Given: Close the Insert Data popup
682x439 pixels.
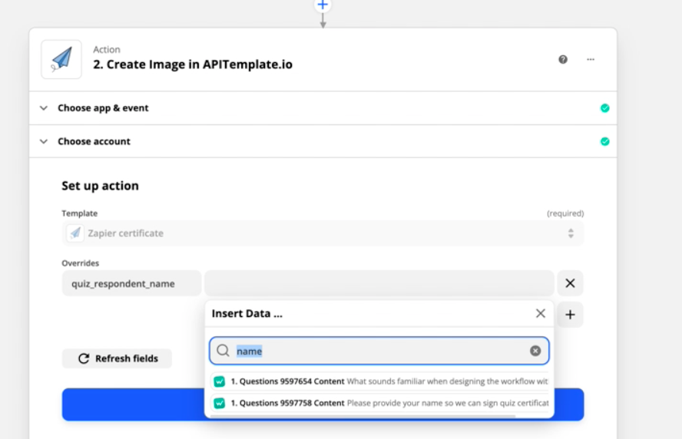Looking at the screenshot, I should [x=540, y=313].
